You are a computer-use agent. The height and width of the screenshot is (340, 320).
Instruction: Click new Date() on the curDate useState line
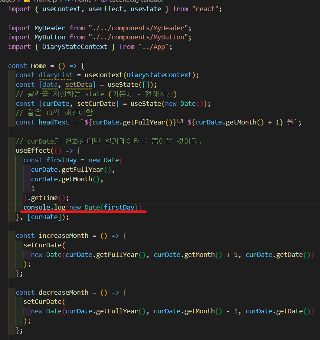coord(184,104)
